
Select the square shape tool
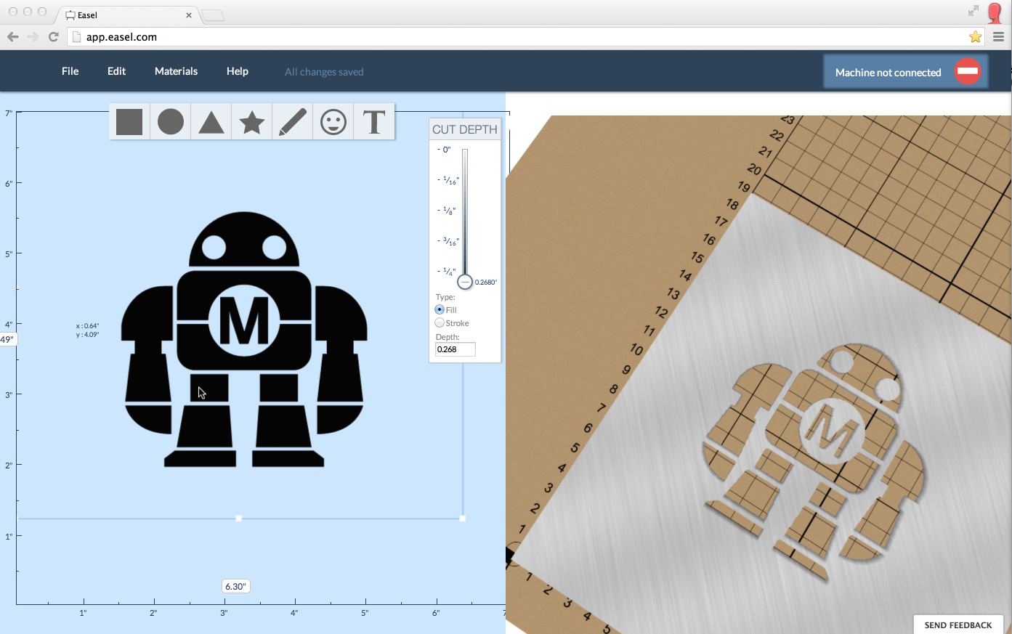(x=129, y=122)
